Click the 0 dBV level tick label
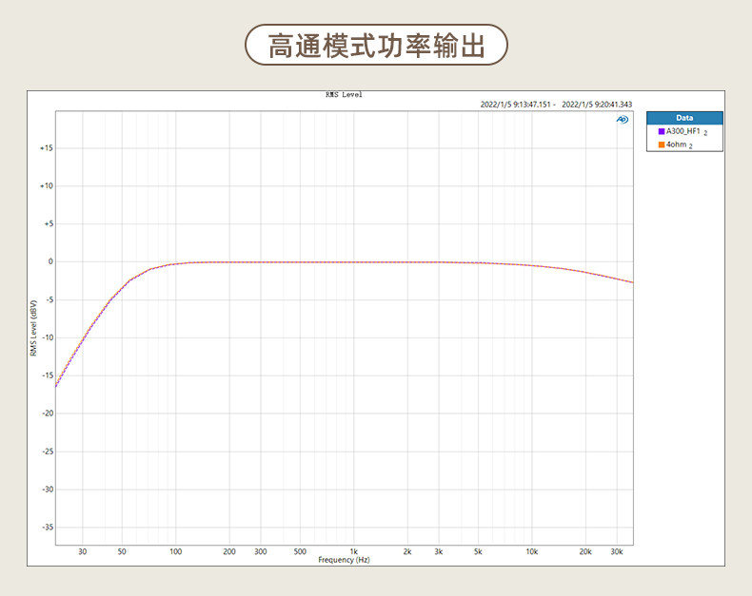The height and width of the screenshot is (596, 752). pyautogui.click(x=50, y=261)
